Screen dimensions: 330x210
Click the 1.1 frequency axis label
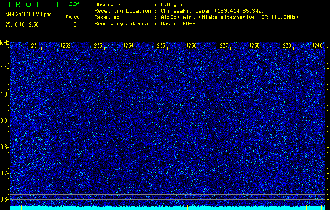(5, 68)
